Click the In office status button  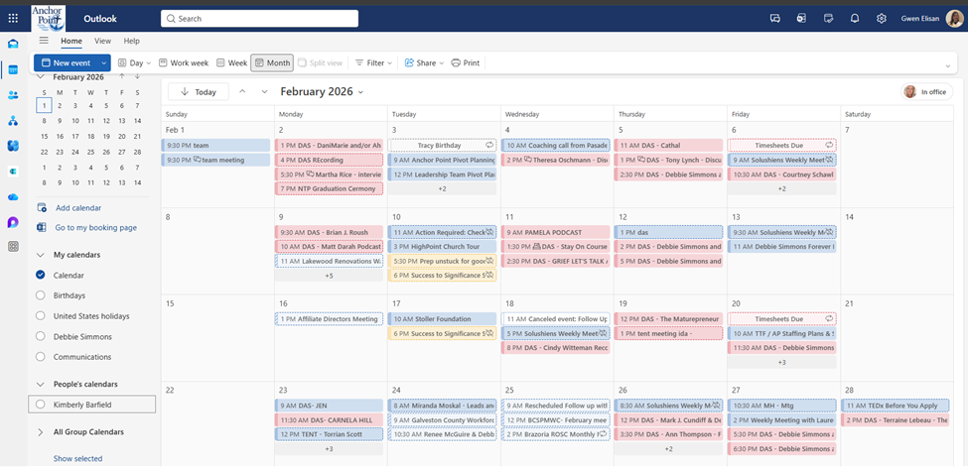tap(926, 92)
